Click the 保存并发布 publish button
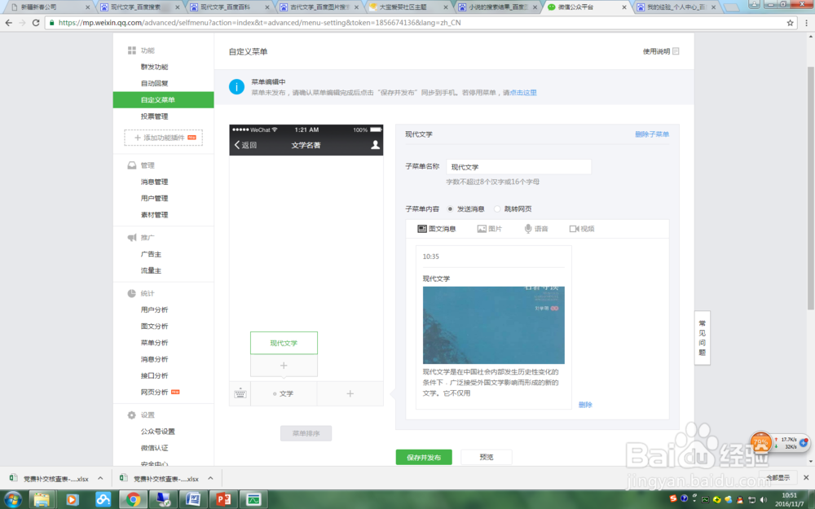The height and width of the screenshot is (509, 815). point(424,457)
